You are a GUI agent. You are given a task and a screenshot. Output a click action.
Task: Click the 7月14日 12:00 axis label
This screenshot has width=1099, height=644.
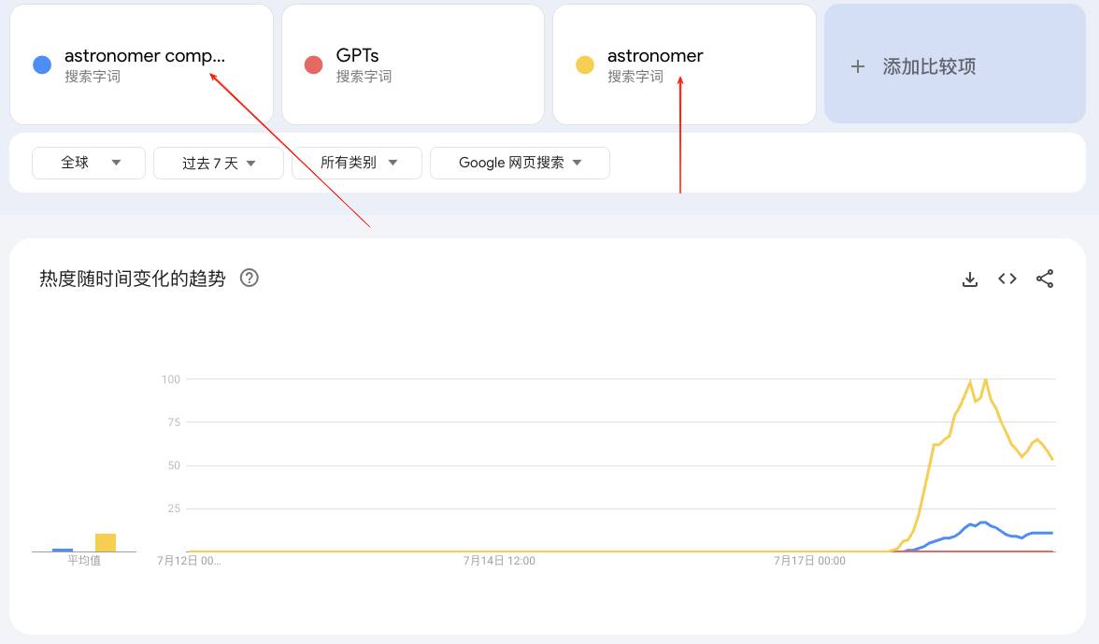(499, 561)
